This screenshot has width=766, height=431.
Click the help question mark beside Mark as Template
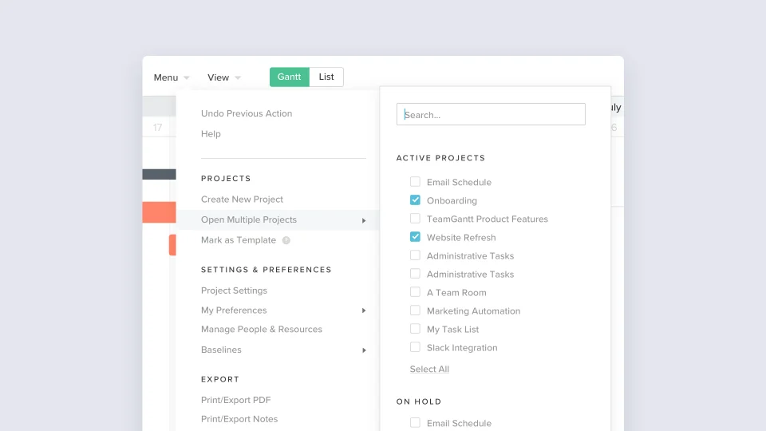tap(286, 240)
